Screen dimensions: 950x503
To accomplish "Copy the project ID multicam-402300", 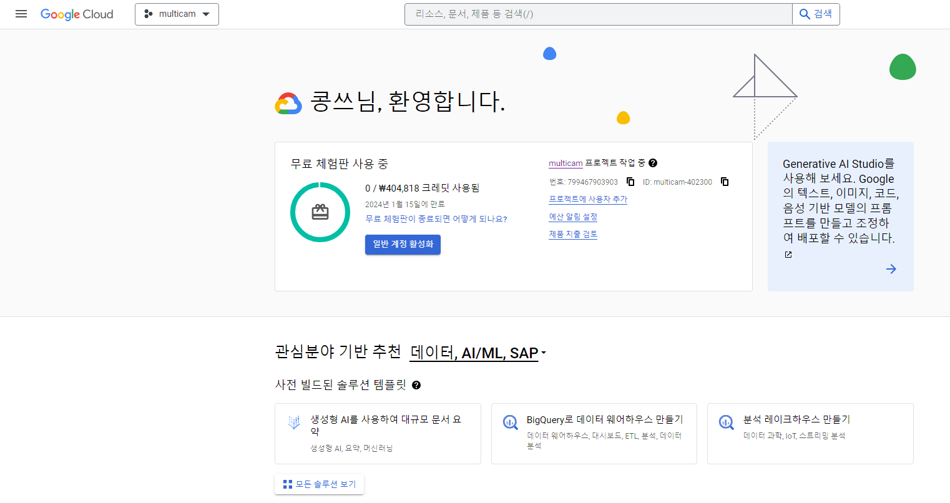I will (725, 182).
